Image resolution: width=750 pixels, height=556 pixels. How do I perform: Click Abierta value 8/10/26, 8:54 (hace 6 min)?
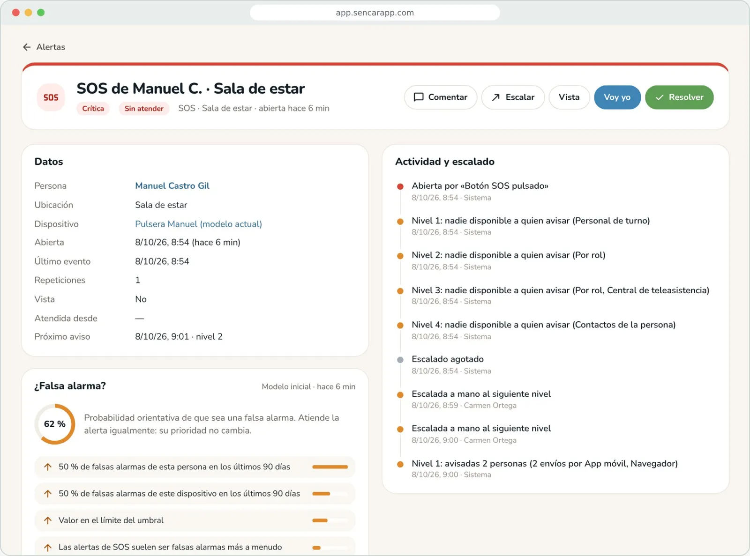coord(187,243)
